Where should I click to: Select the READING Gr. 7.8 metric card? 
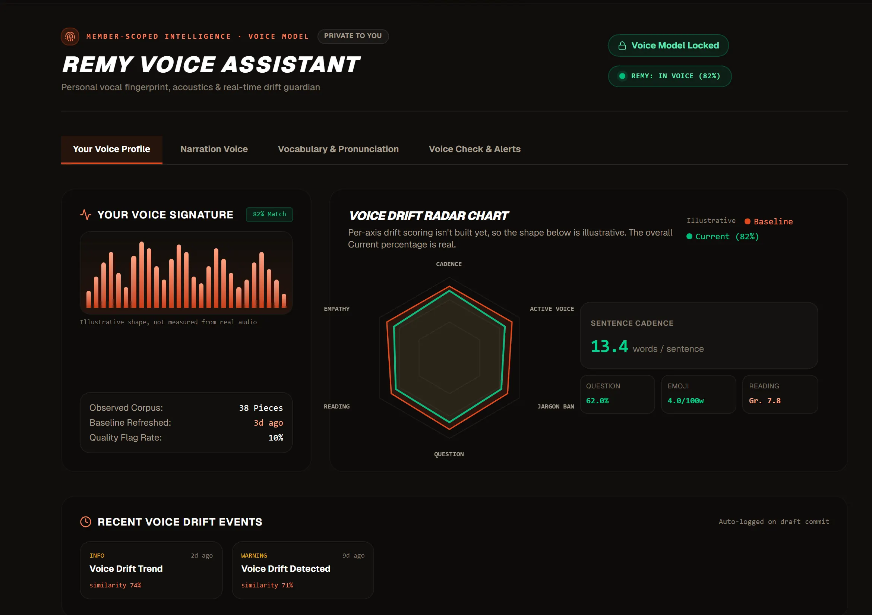[x=780, y=394]
